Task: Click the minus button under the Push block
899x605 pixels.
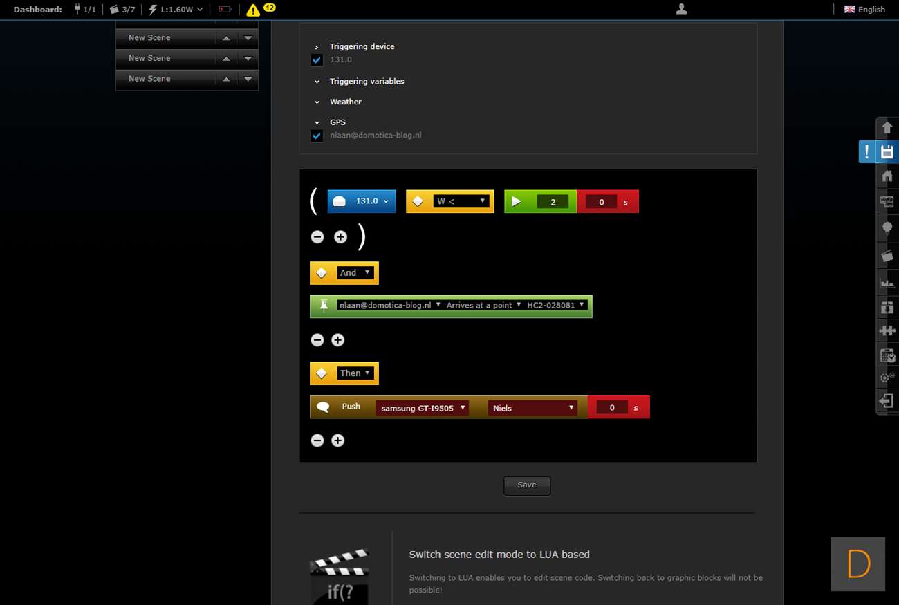Action: 317,440
